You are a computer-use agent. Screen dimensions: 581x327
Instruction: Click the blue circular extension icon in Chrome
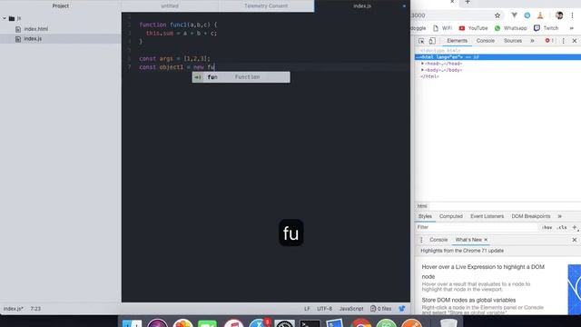(527, 15)
